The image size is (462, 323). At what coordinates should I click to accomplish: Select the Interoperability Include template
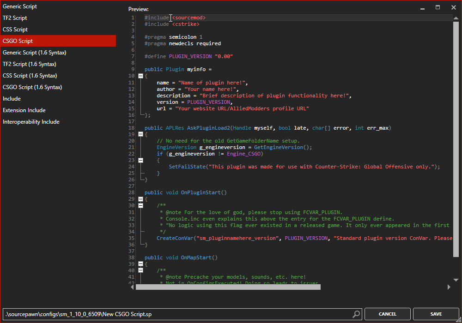(x=58, y=122)
